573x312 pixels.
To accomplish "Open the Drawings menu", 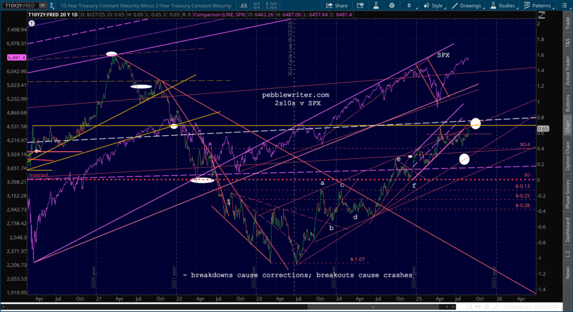I will 467,6.
